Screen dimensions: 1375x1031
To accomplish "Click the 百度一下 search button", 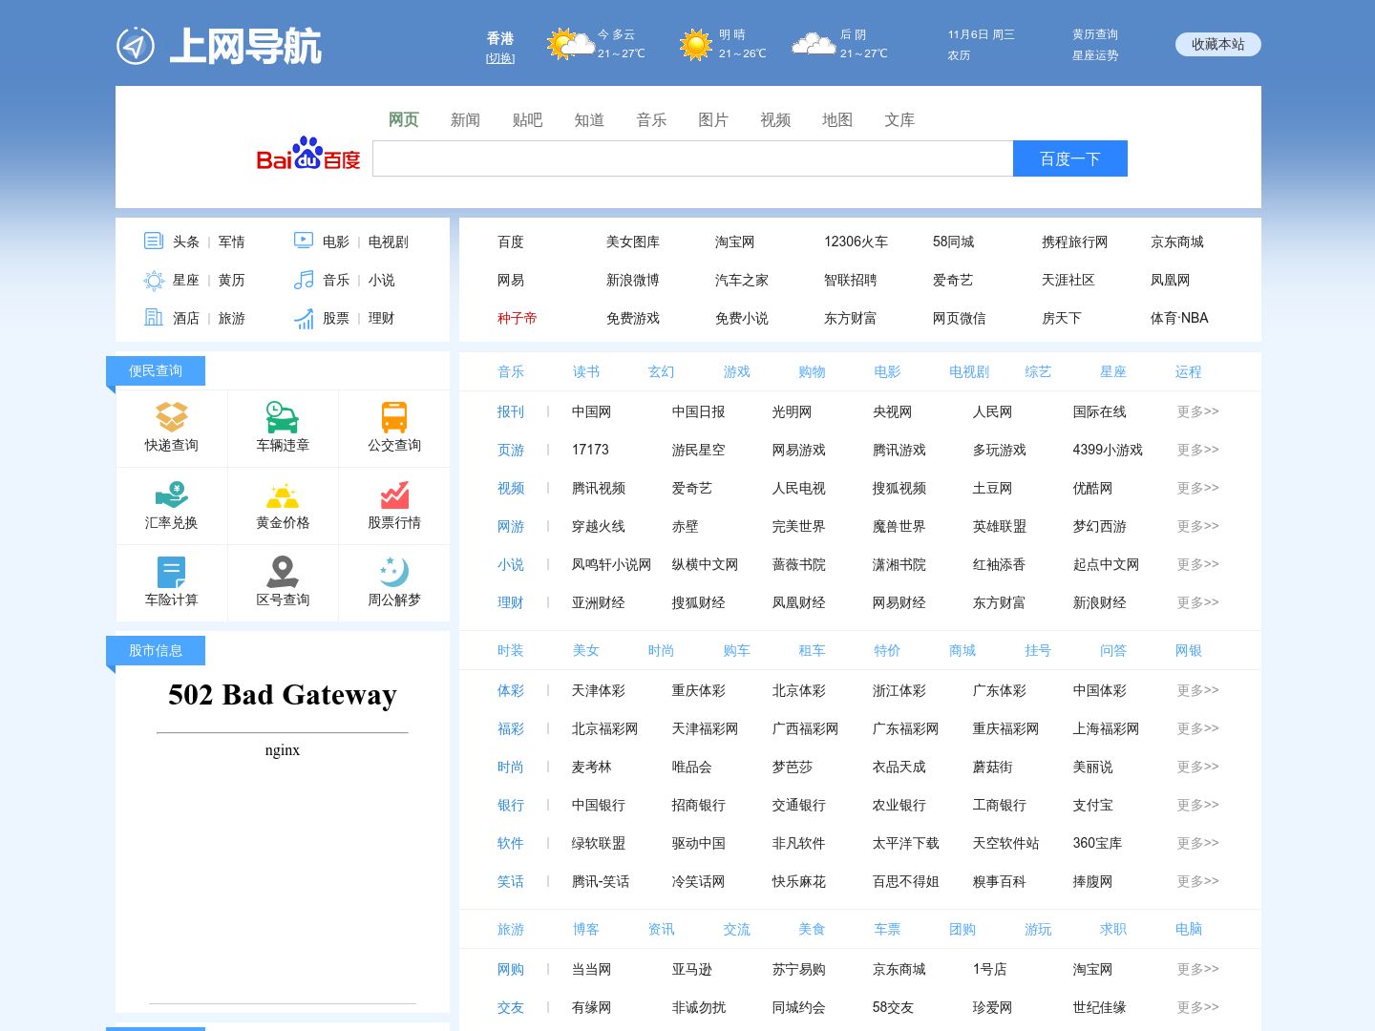I will [1070, 158].
